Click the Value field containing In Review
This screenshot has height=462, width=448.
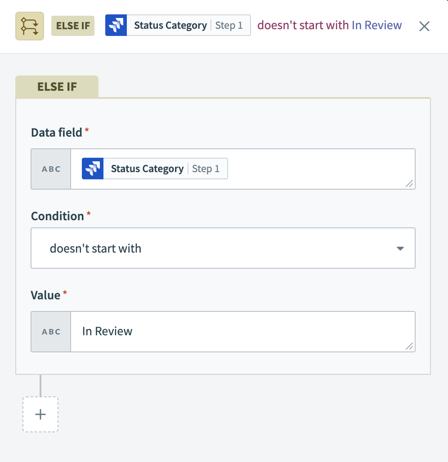(242, 332)
